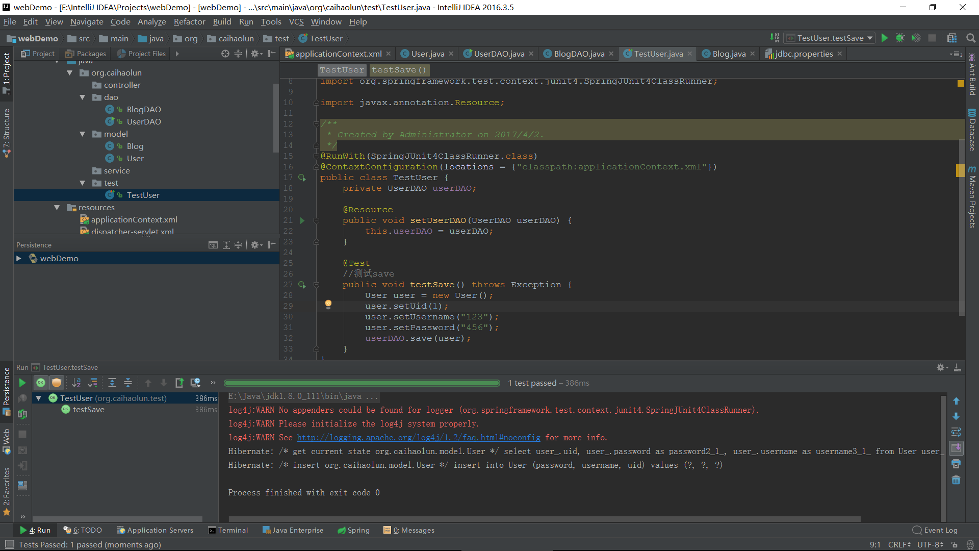Toggle soft-wrap in the console
The width and height of the screenshot is (979, 551).
(x=956, y=432)
